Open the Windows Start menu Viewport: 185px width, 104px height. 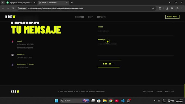click(57, 101)
